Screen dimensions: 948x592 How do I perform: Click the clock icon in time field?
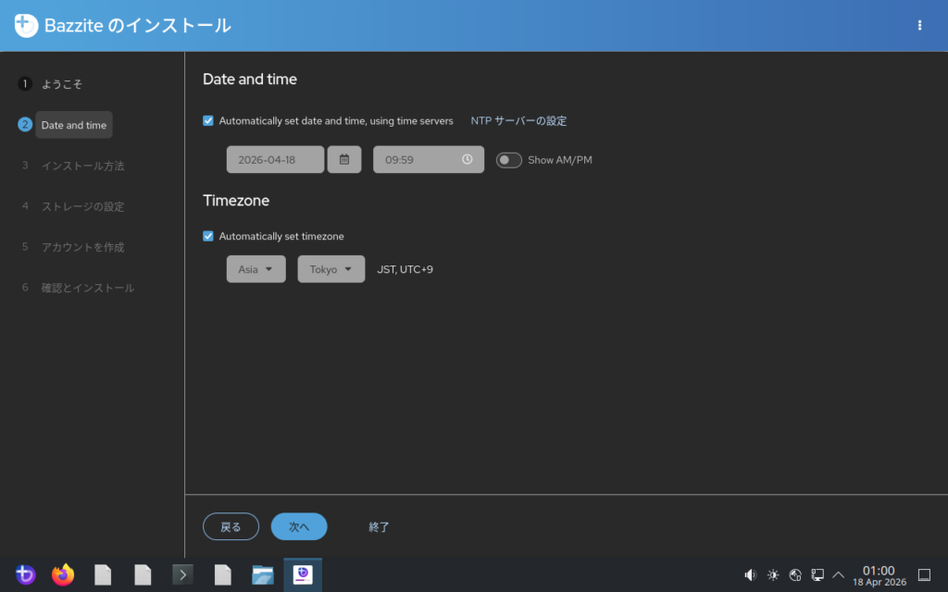point(467,159)
